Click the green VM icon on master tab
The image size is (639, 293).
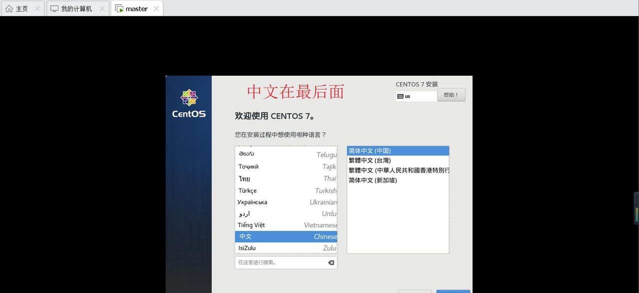[x=118, y=8]
